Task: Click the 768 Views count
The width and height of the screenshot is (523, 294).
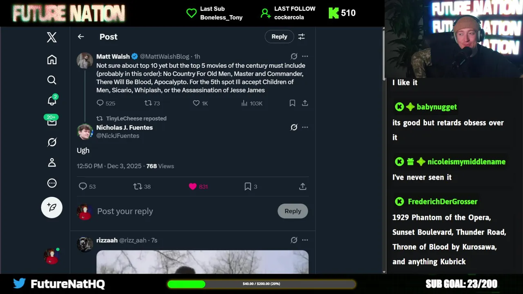Action: tap(160, 166)
